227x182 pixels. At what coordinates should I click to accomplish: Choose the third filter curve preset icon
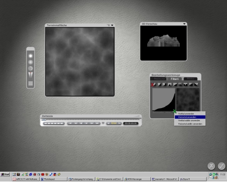pyautogui.click(x=164, y=84)
